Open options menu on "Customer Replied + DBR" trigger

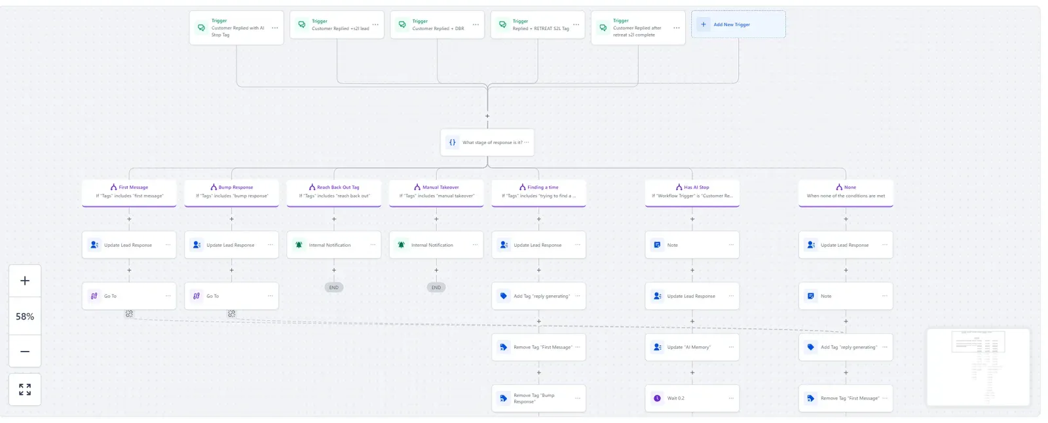[476, 25]
